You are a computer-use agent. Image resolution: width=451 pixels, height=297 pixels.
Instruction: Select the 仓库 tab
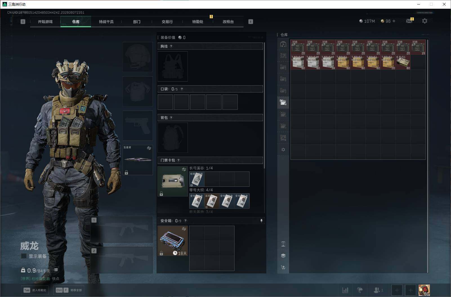(x=76, y=22)
